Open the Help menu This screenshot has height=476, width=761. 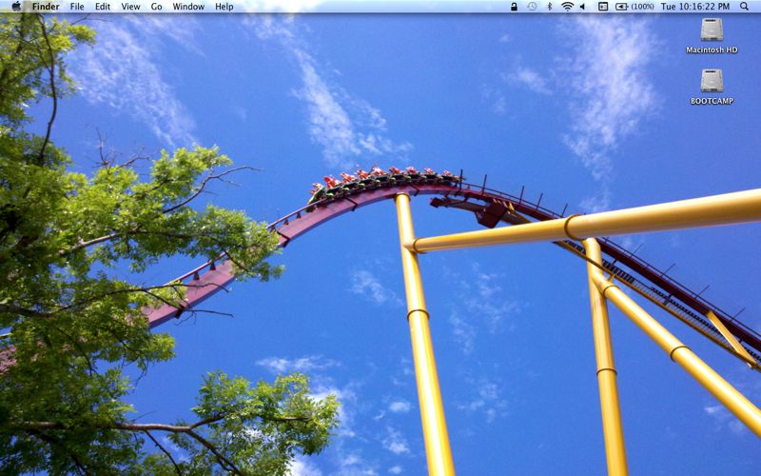[x=224, y=7]
